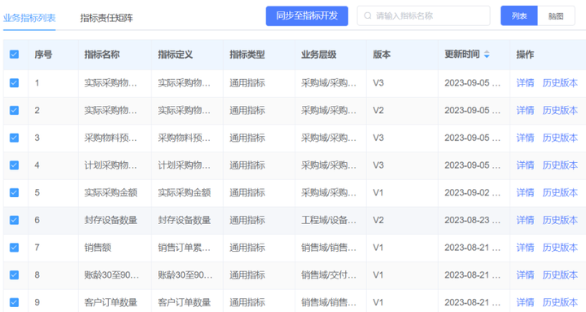The image size is (586, 312).
Task: Open 详情 for 封存设备数量 row
Action: coord(525,220)
